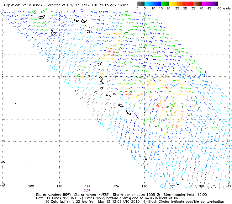Click the '-4' latitude axis label
The height and width of the screenshot is (204, 232).
click(3, 140)
